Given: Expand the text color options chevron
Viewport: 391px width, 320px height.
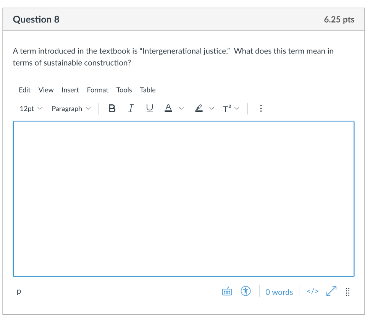Looking at the screenshot, I should click(x=181, y=108).
